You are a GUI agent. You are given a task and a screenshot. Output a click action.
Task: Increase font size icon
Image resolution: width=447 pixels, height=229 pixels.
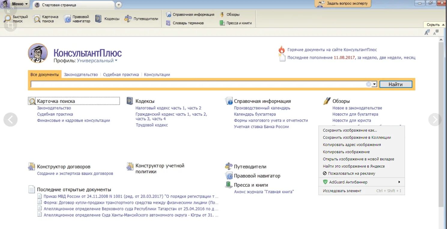(427, 32)
